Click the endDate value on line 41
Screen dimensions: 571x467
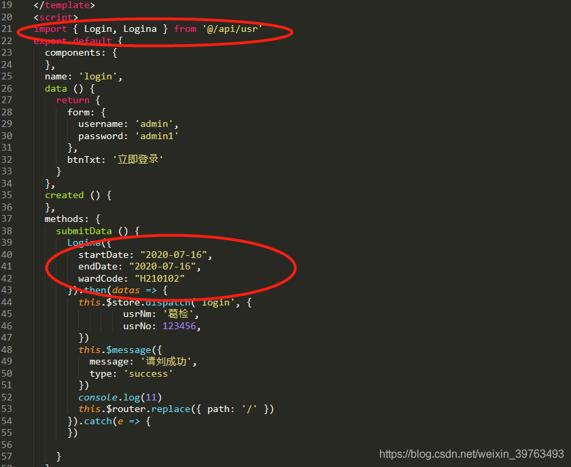[162, 266]
